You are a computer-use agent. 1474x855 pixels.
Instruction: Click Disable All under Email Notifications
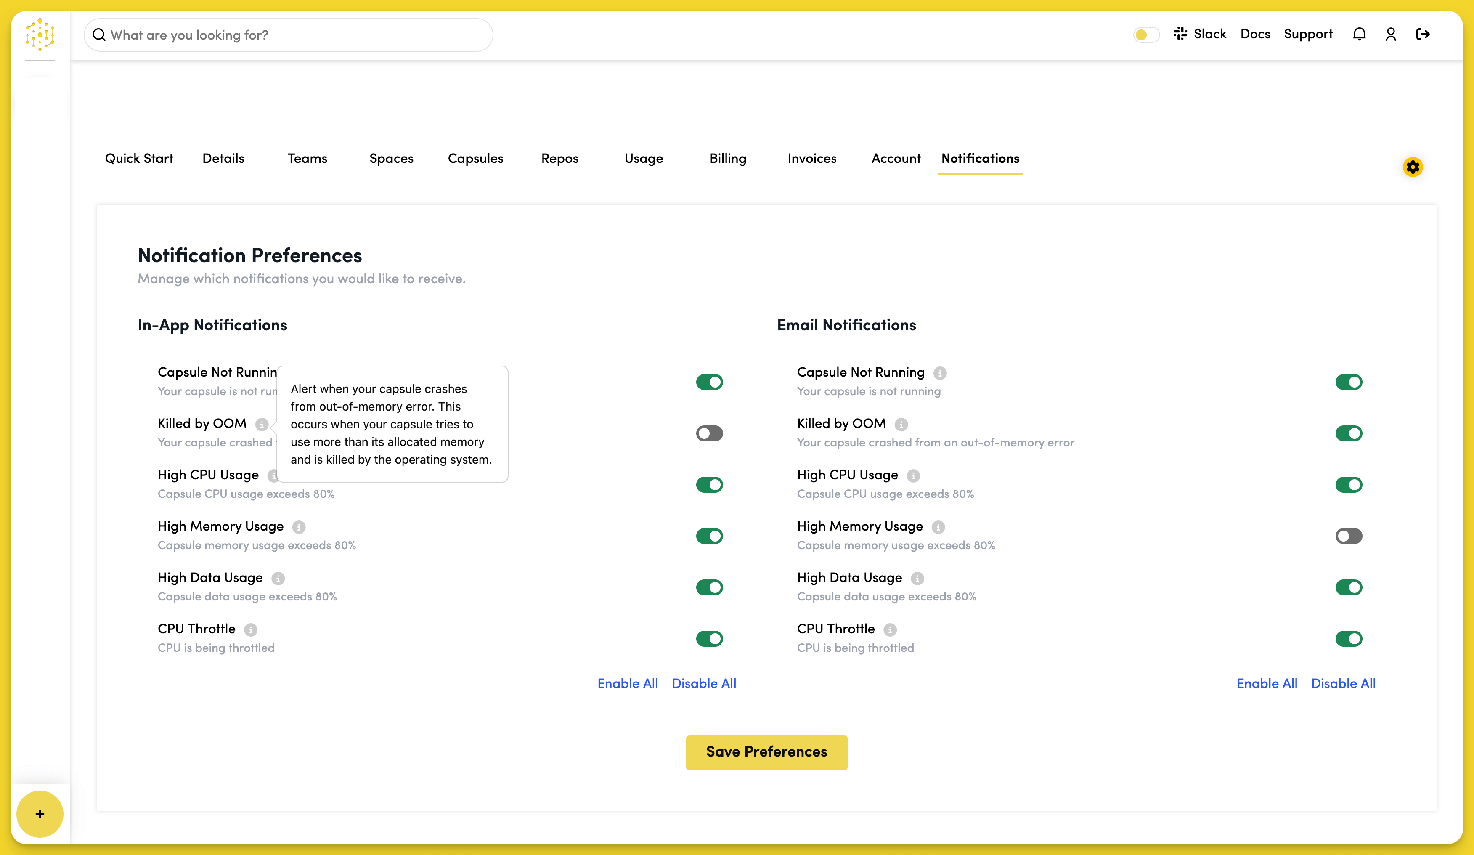point(1343,683)
